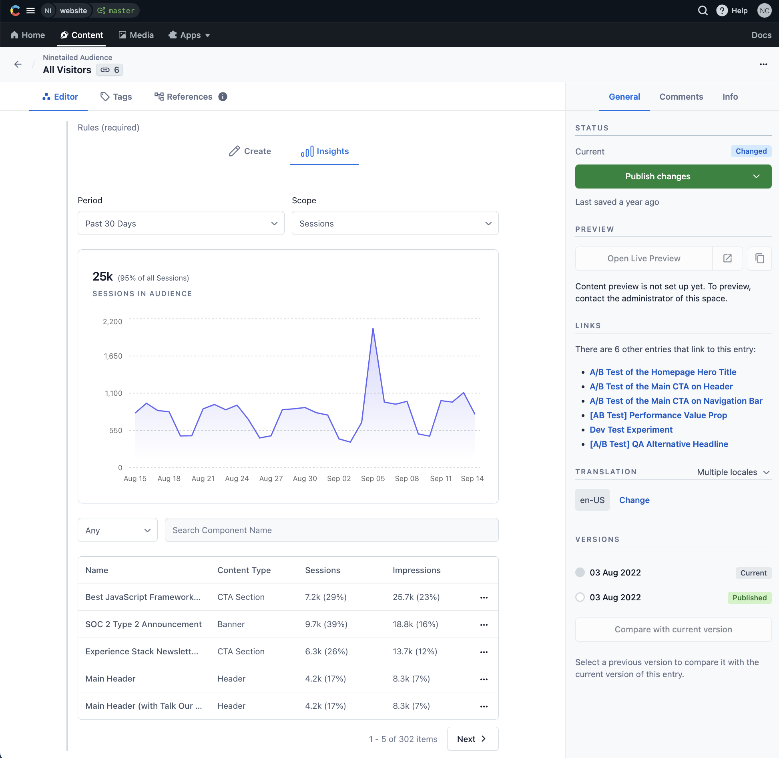Select the published 03 Aug 2022 version radio
The width and height of the screenshot is (779, 758).
(x=580, y=597)
